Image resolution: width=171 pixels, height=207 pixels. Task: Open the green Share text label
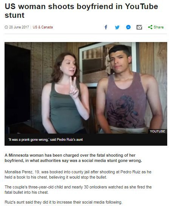159,27
